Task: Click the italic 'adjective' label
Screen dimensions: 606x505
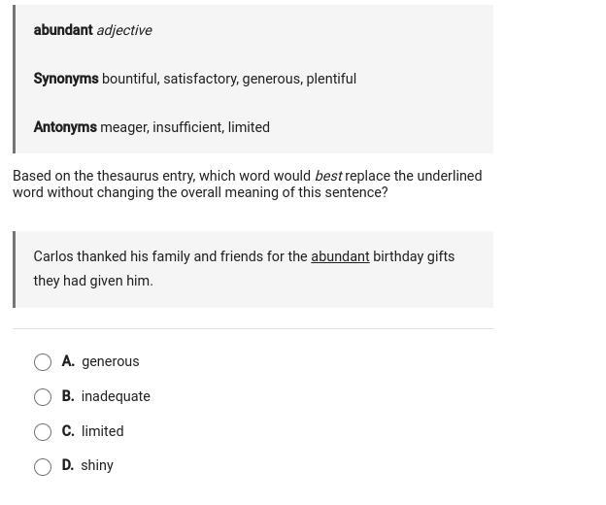Action: point(124,30)
